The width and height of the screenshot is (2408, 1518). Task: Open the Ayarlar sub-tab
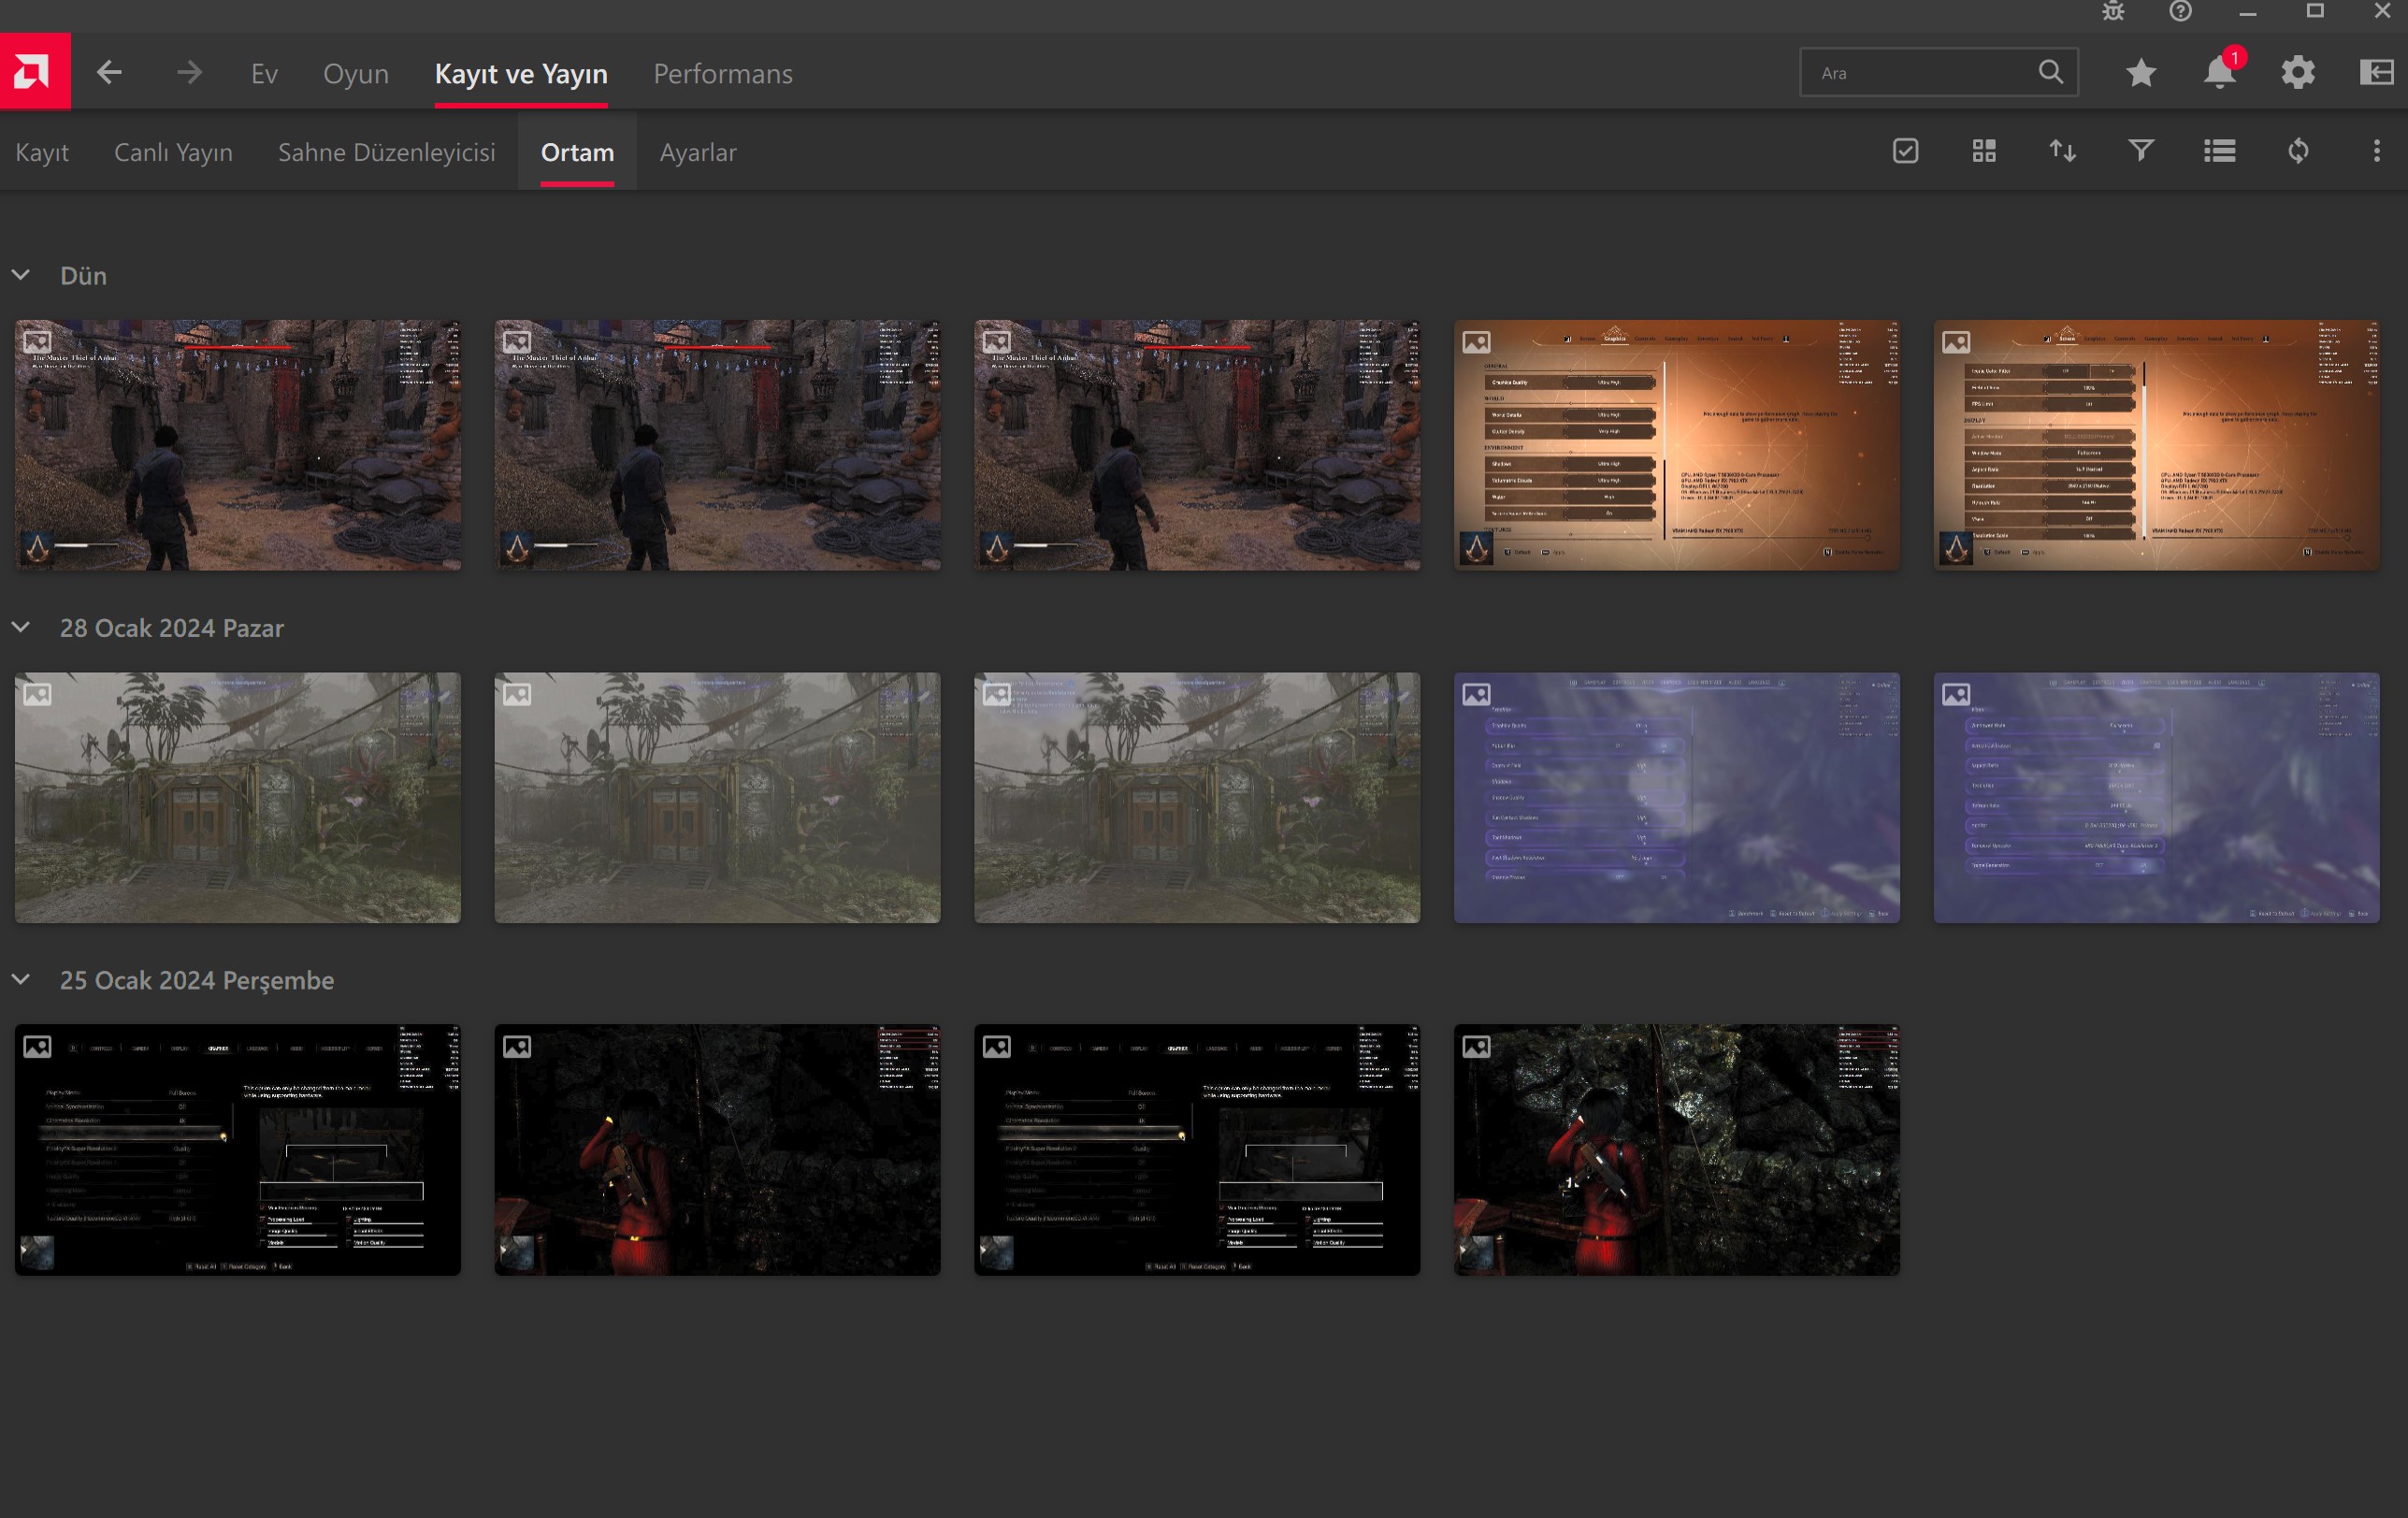click(698, 152)
